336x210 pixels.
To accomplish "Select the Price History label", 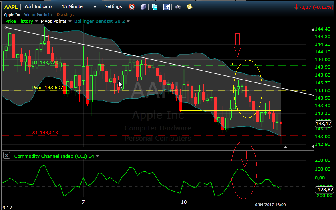I will click(19, 21).
